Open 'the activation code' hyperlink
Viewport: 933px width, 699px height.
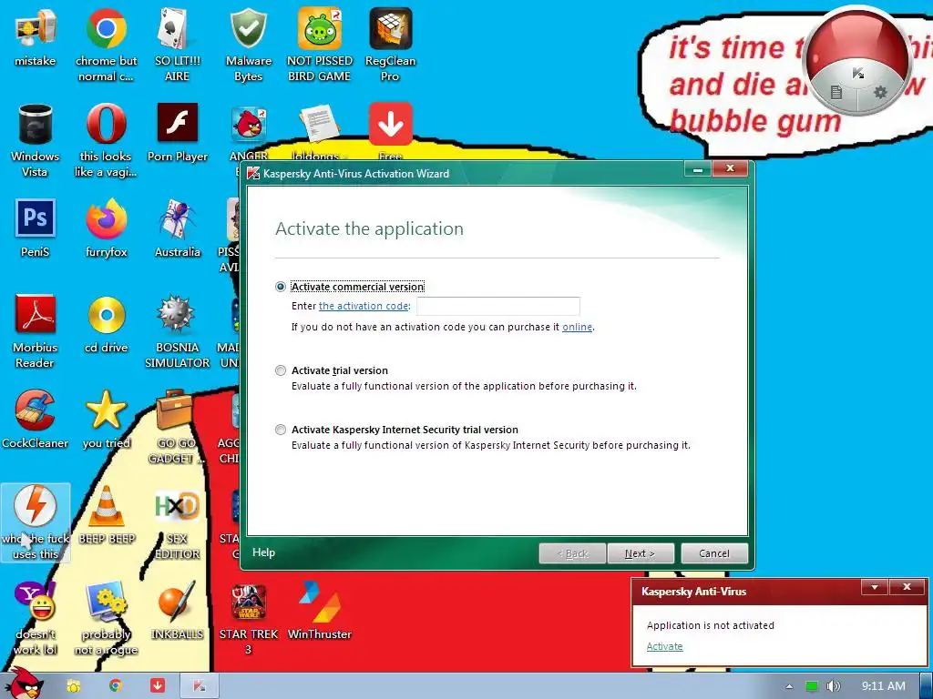[x=364, y=306]
